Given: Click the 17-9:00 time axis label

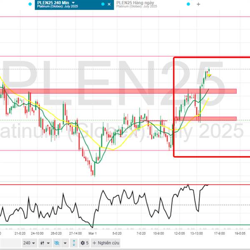Looking at the screenshot, I should tap(220, 233).
